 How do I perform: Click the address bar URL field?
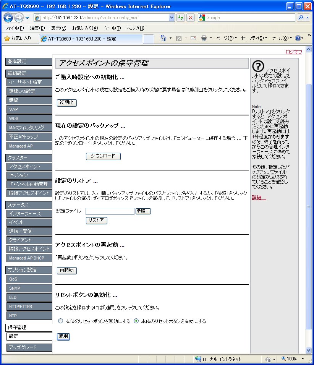102,18
